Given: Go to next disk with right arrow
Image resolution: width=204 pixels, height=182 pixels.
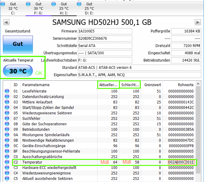Looking at the screenshot, I should click(198, 22).
